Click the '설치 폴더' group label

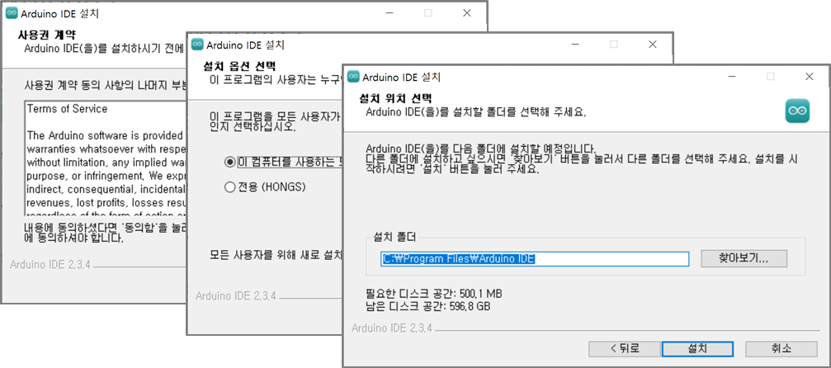click(394, 235)
